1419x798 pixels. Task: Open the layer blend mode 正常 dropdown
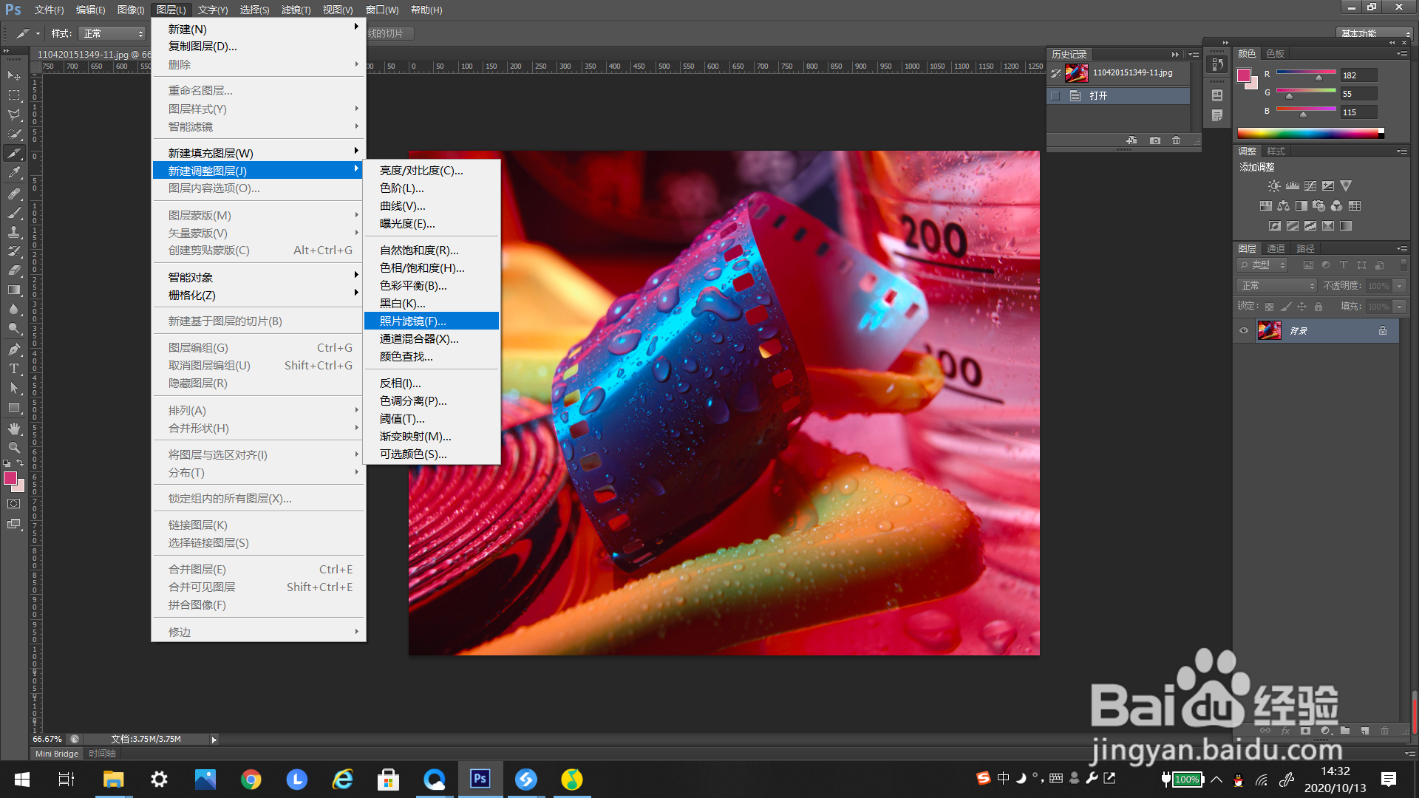click(x=1276, y=286)
